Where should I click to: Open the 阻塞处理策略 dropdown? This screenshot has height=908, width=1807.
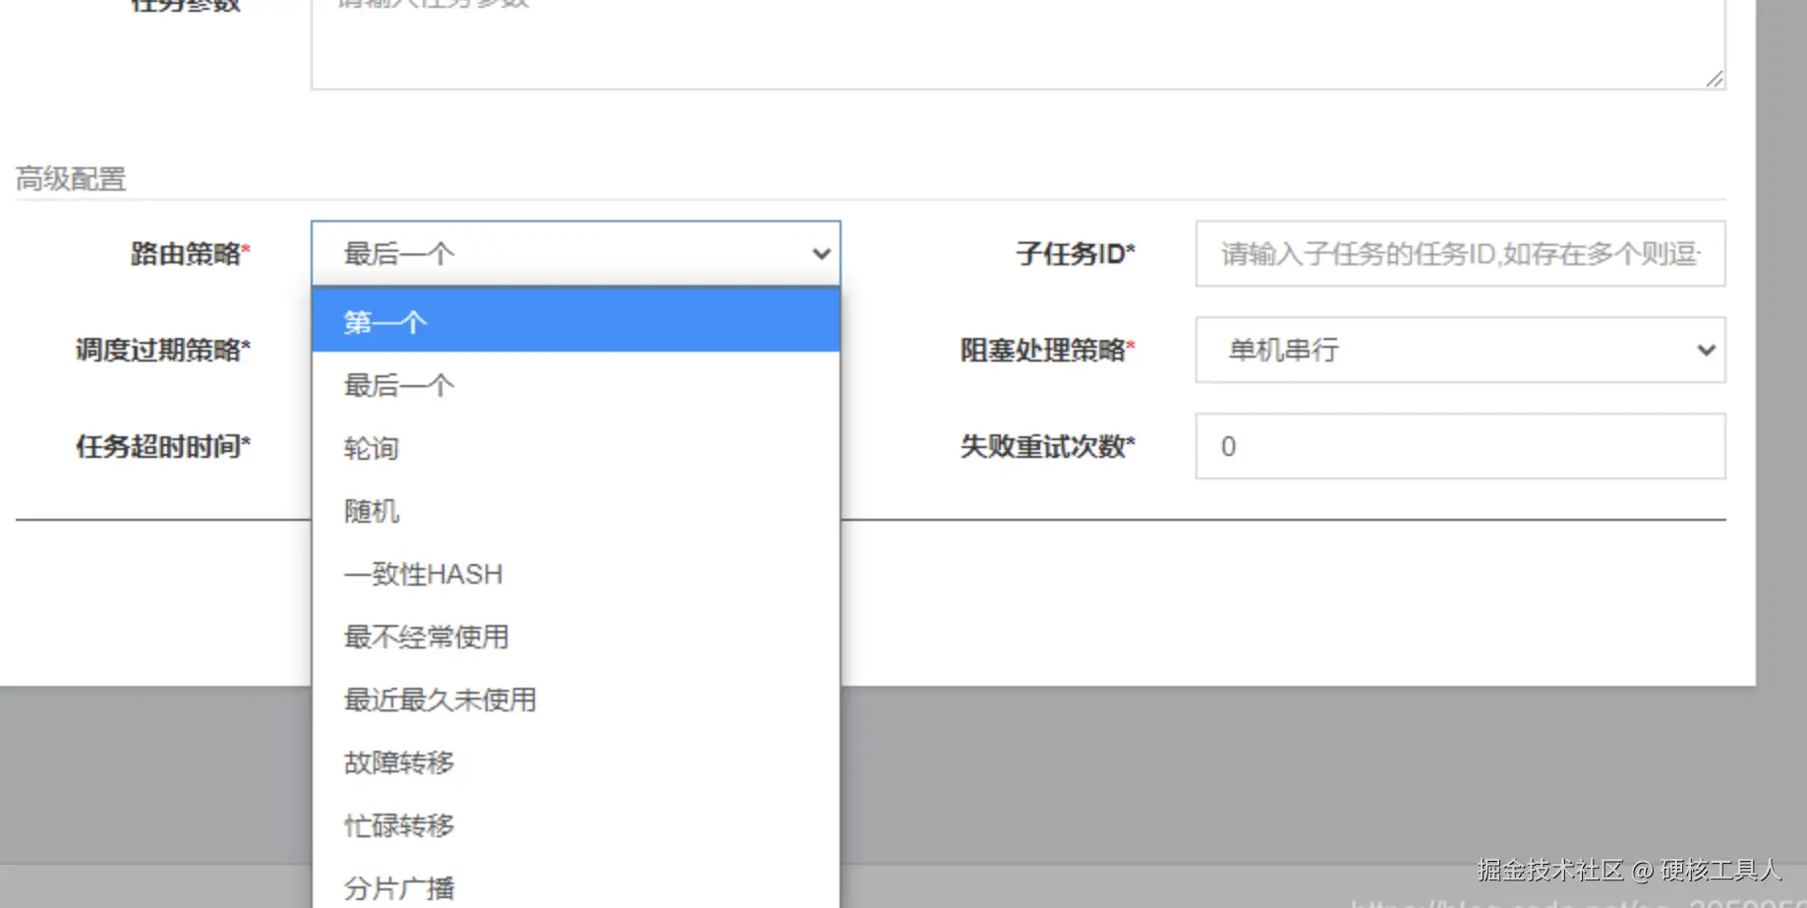[1459, 351]
